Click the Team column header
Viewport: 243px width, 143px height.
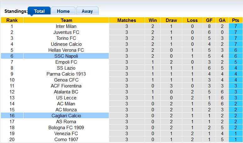pos(66,20)
